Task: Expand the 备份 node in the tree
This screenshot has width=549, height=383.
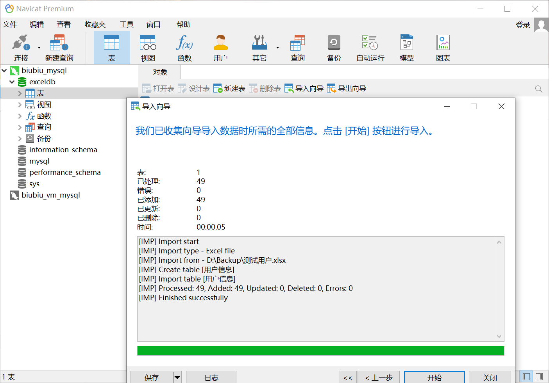Action: click(20, 139)
